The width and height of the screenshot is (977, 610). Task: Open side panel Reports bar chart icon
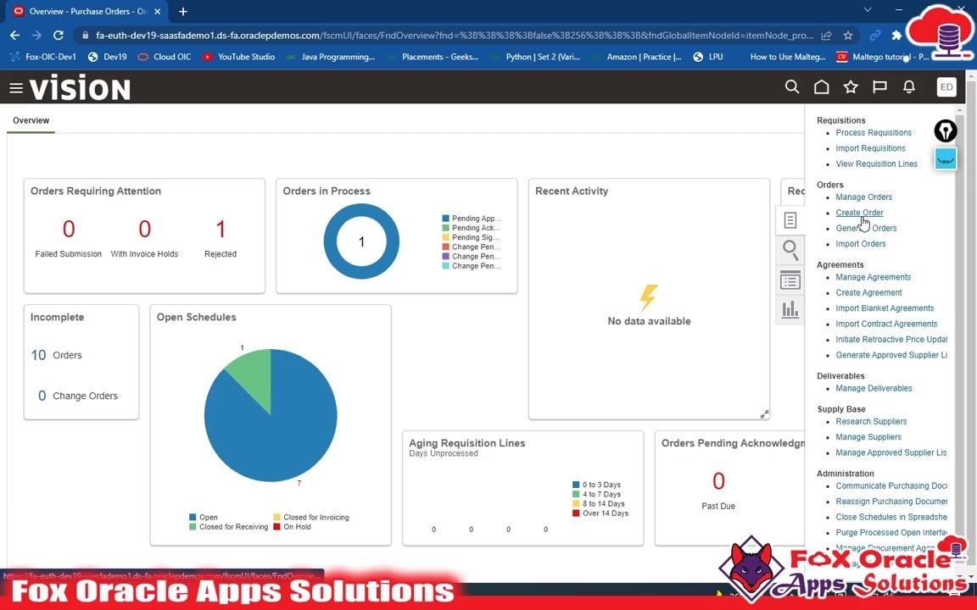tap(790, 309)
